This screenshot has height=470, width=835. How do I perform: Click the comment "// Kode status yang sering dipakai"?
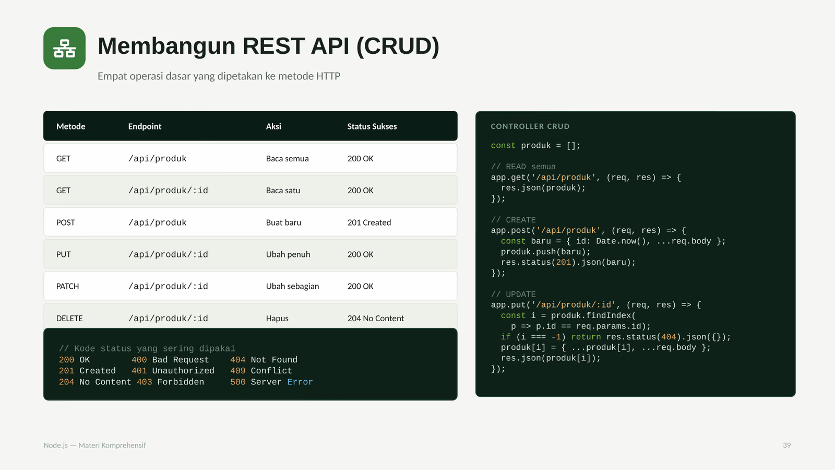point(147,349)
